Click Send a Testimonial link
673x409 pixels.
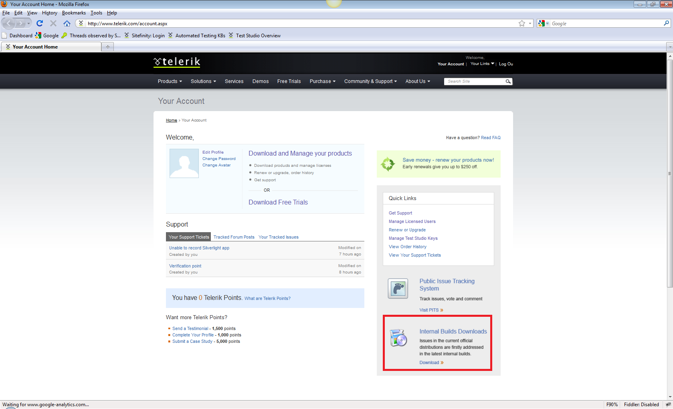pos(190,328)
